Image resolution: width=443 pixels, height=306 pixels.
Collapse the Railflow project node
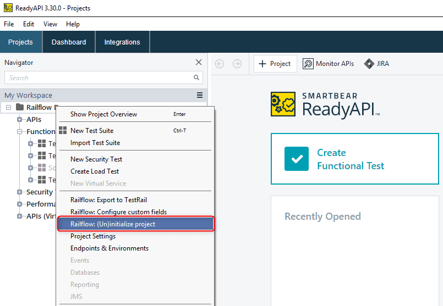8,108
